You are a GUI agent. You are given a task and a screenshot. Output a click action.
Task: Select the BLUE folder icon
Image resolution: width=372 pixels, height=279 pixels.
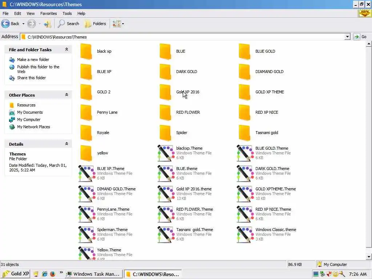pos(165,52)
